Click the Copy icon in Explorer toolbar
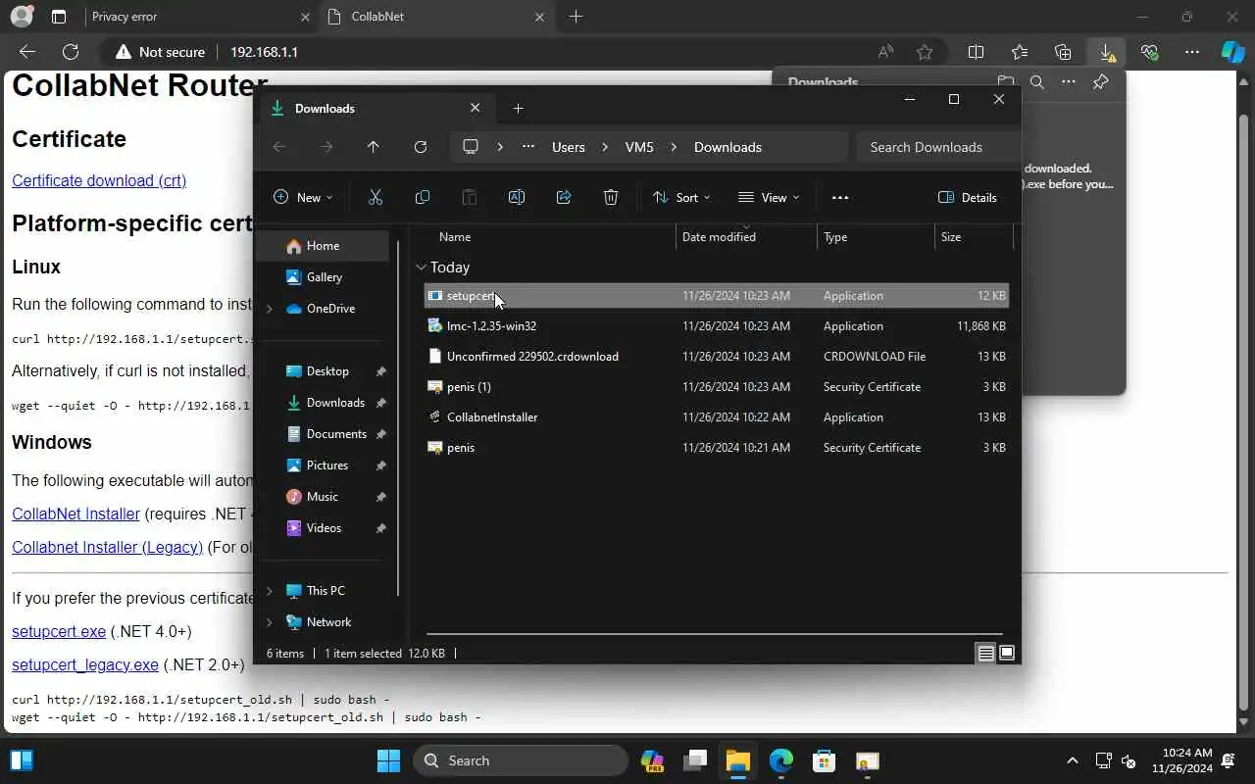Screen dimensions: 1255x784 [423, 197]
